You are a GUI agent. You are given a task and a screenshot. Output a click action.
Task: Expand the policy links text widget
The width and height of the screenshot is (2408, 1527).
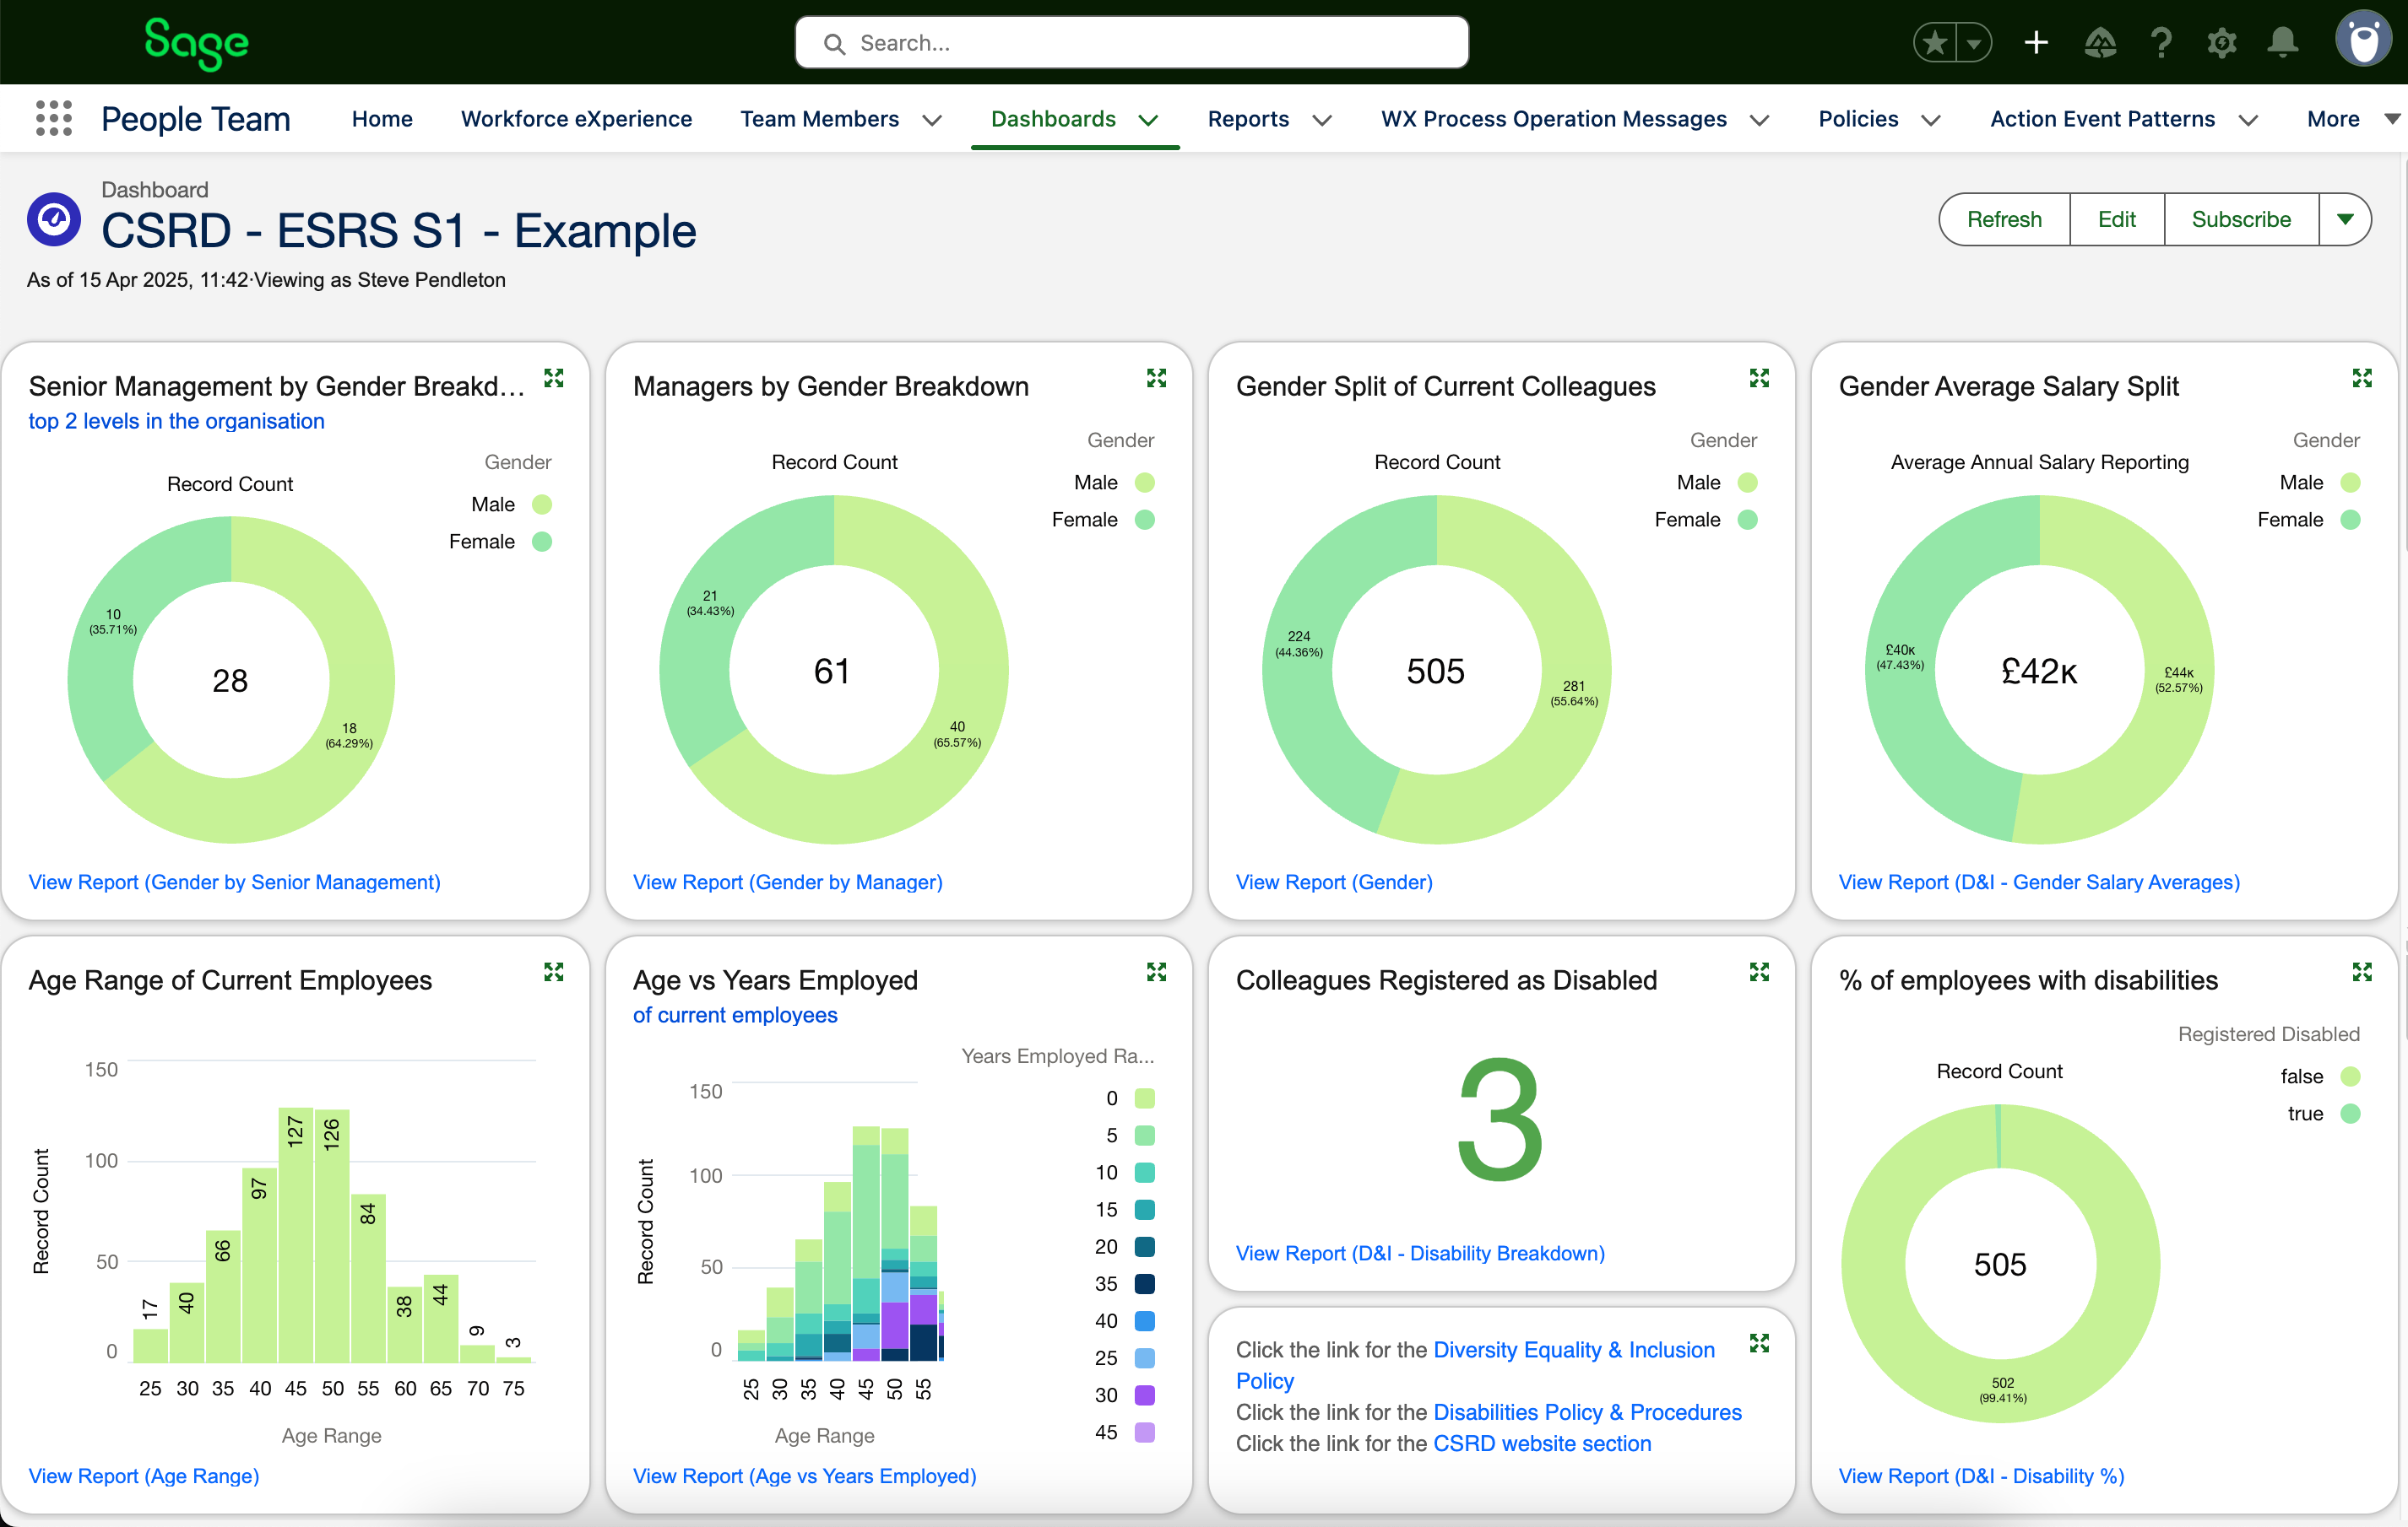pos(1760,1343)
